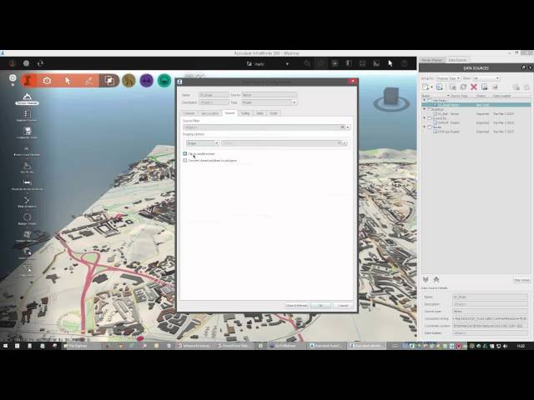Click the Date Loaded column header

pos(501,96)
